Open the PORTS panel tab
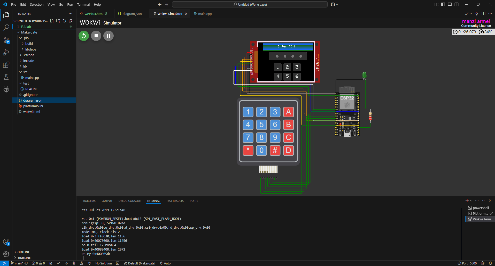 pos(194,201)
